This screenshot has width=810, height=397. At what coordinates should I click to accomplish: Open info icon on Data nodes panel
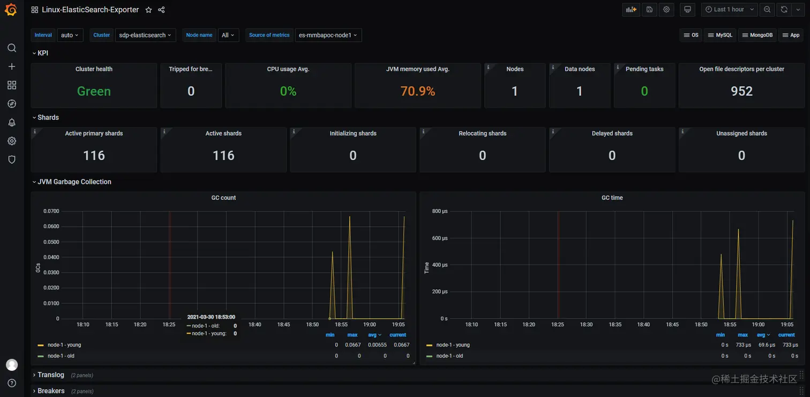tap(553, 67)
